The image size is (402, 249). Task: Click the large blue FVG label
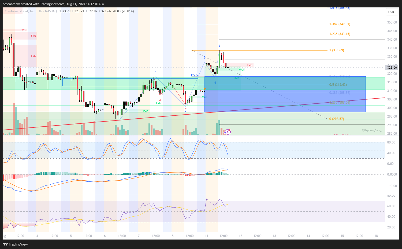[195, 75]
